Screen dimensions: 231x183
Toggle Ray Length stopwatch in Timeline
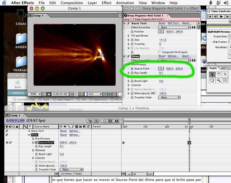point(36,146)
